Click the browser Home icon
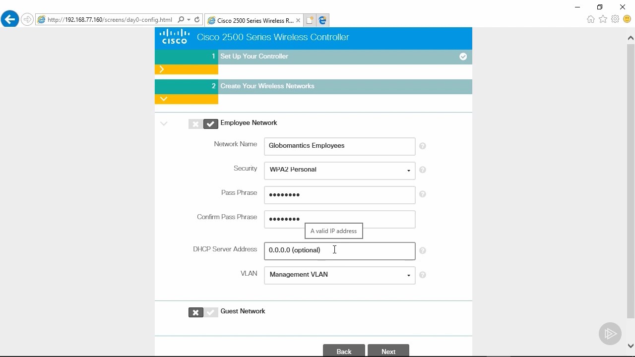Image resolution: width=635 pixels, height=357 pixels. coord(590,19)
